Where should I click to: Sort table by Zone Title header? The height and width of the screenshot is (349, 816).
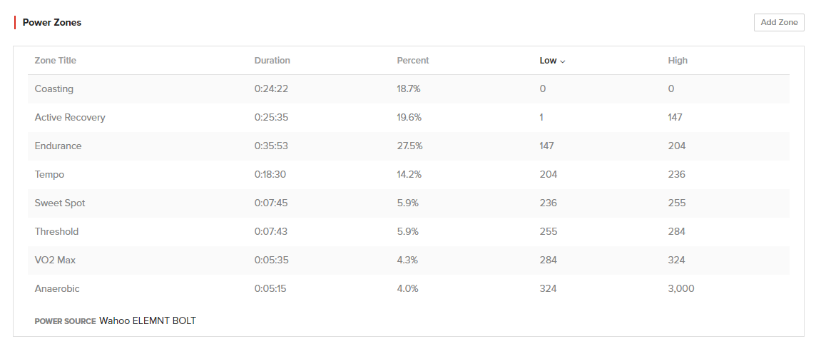(x=55, y=61)
